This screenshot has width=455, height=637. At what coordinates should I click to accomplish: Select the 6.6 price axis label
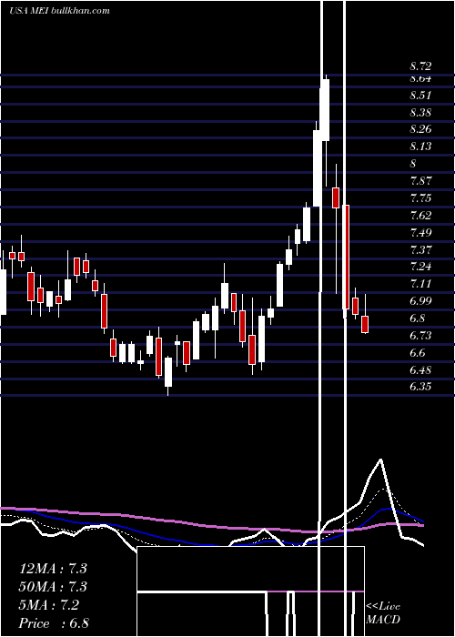pyautogui.click(x=417, y=353)
